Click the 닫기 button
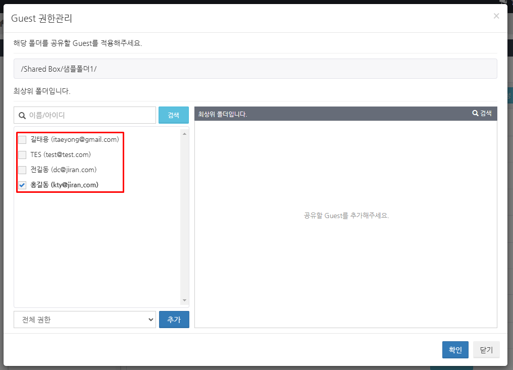Viewport: 513px width, 370px height. 486,350
